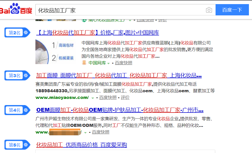Screen dimensions: 252x153
Task: Open camera image search icon
Action: click(x=209, y=10)
